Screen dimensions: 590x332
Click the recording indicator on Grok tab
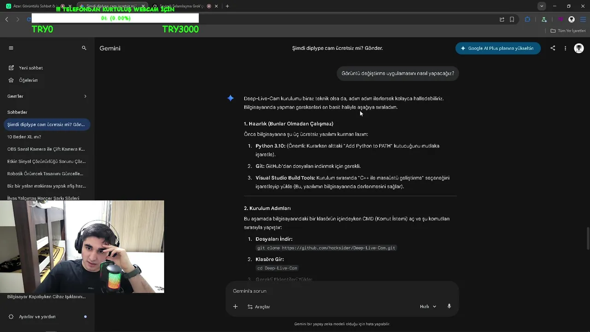click(209, 6)
